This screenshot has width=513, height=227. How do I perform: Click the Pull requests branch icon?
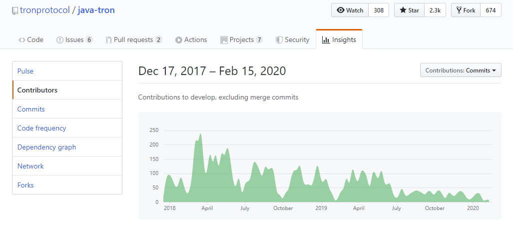pos(108,40)
